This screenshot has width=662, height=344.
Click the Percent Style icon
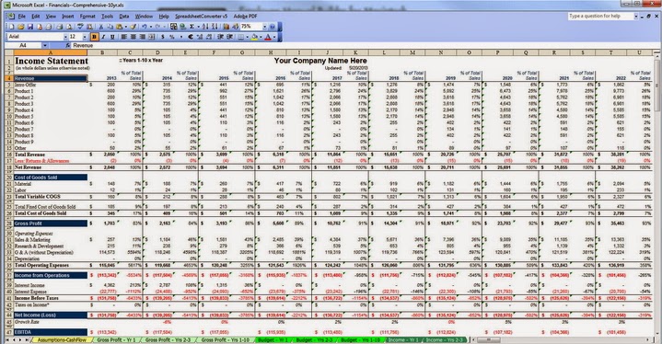[172, 37]
